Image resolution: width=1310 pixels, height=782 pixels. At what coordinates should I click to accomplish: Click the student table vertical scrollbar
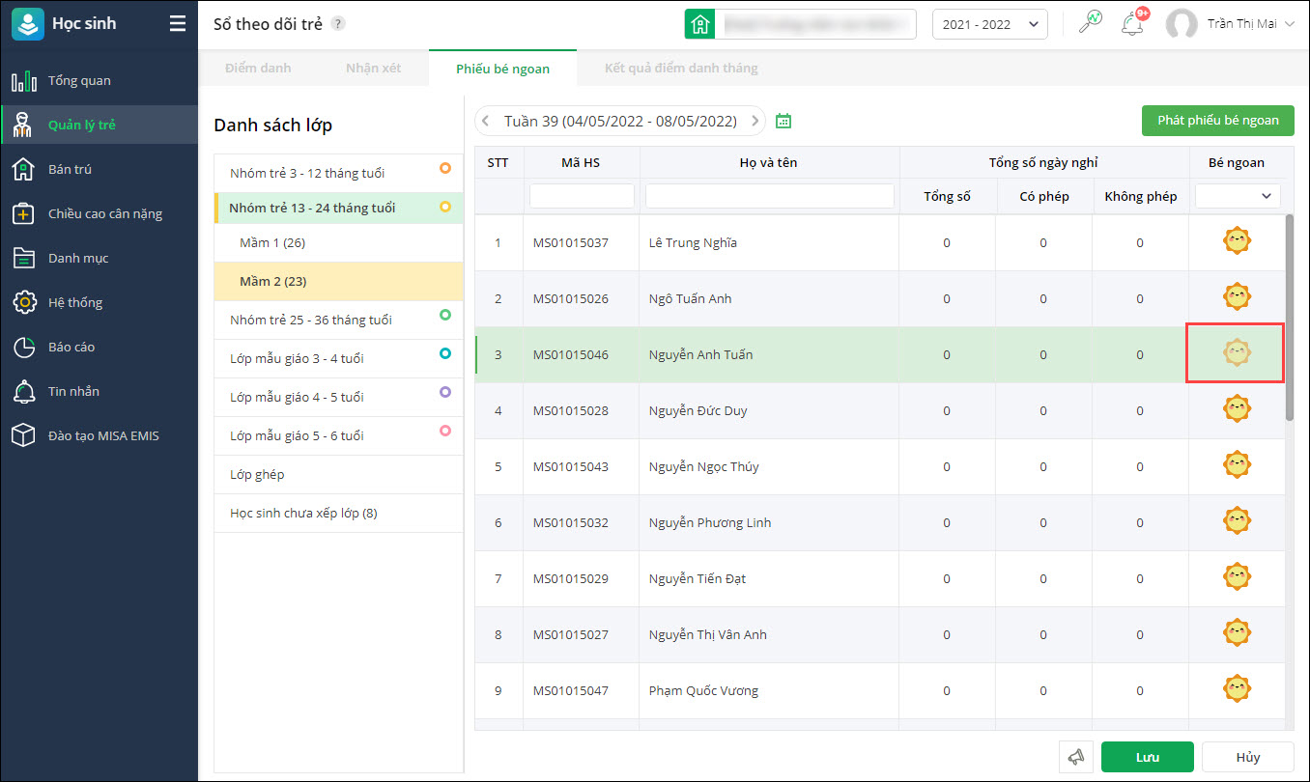tap(1290, 319)
